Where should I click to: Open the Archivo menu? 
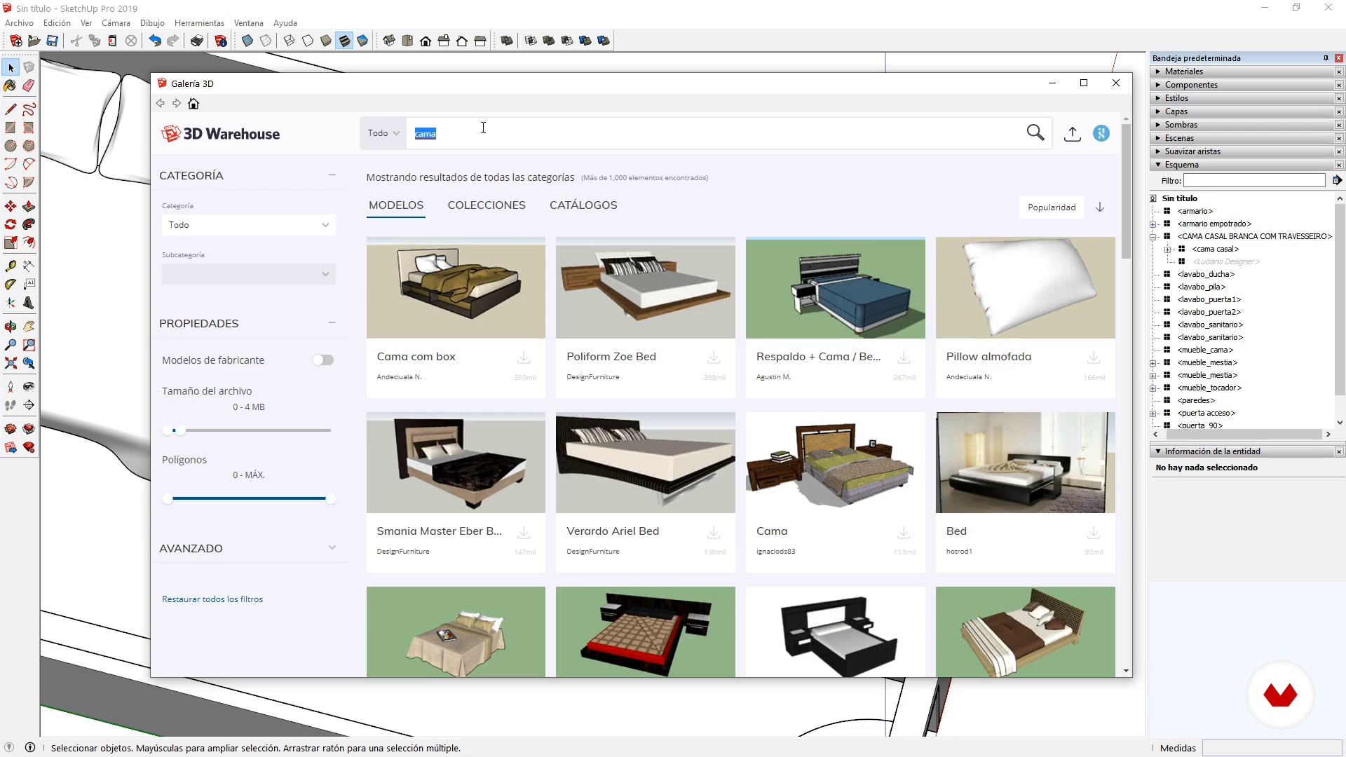coord(19,23)
